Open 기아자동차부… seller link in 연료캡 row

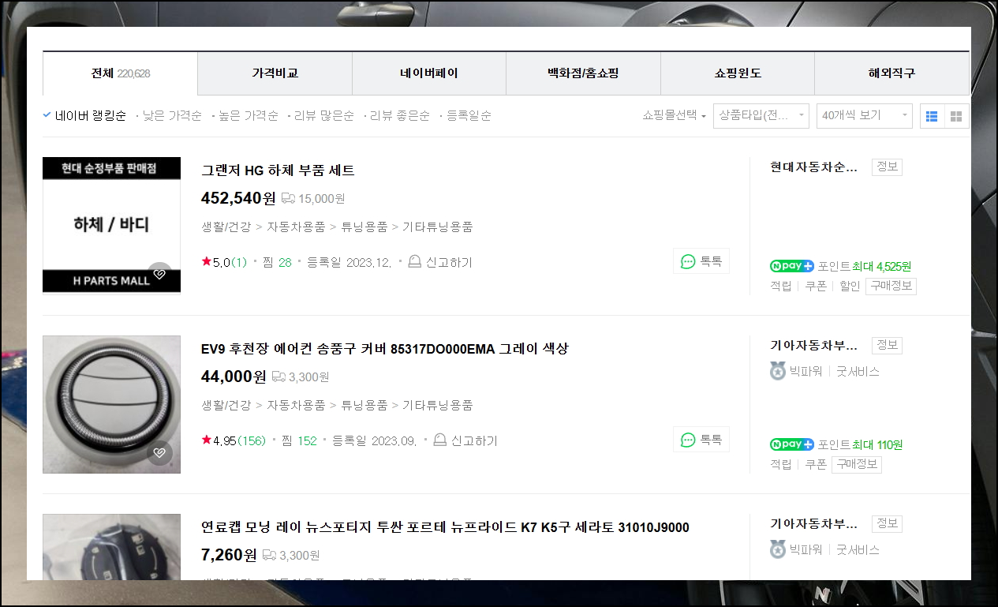point(813,523)
